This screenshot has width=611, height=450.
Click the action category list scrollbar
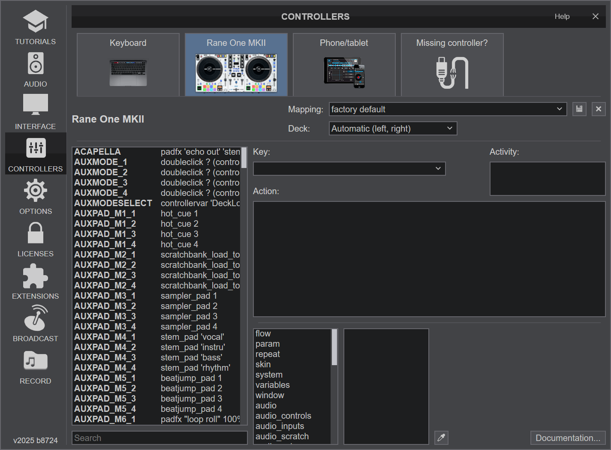pyautogui.click(x=334, y=347)
